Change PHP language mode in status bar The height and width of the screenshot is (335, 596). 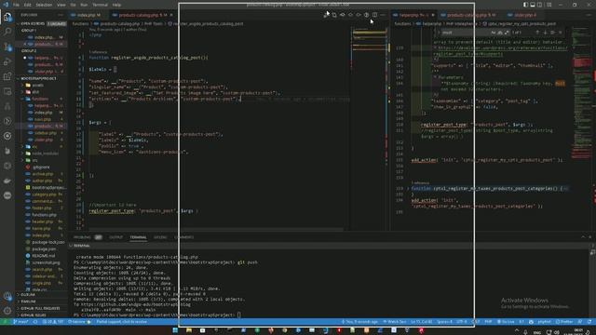pyautogui.click(x=488, y=322)
